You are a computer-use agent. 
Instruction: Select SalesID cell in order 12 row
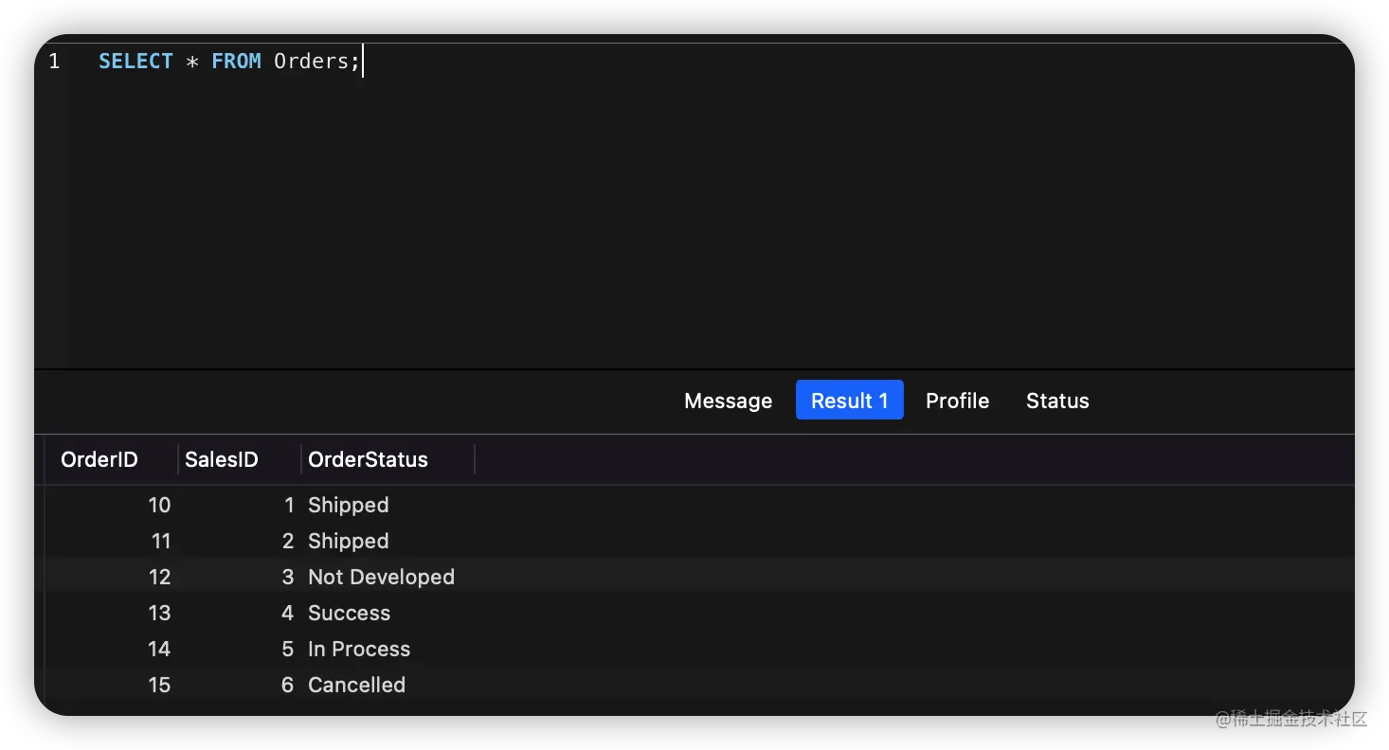click(x=240, y=577)
